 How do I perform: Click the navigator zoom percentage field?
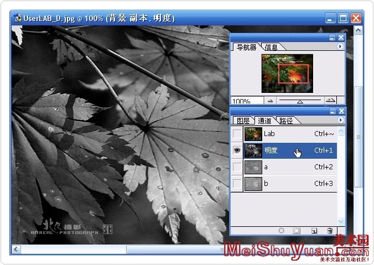click(247, 101)
